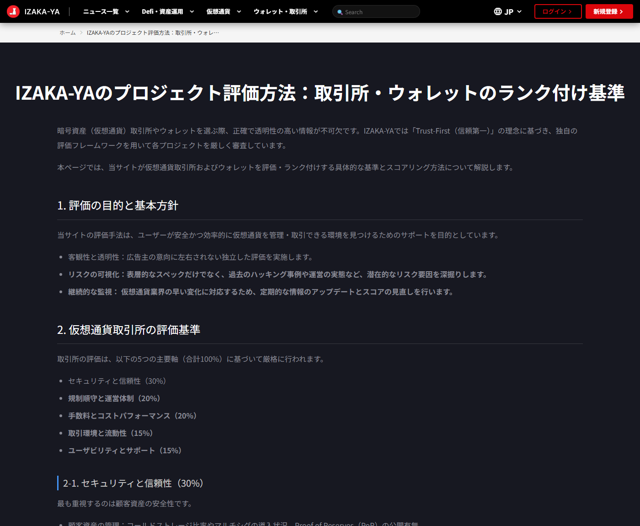Click the ログイン button
The image size is (640, 526).
pyautogui.click(x=558, y=11)
